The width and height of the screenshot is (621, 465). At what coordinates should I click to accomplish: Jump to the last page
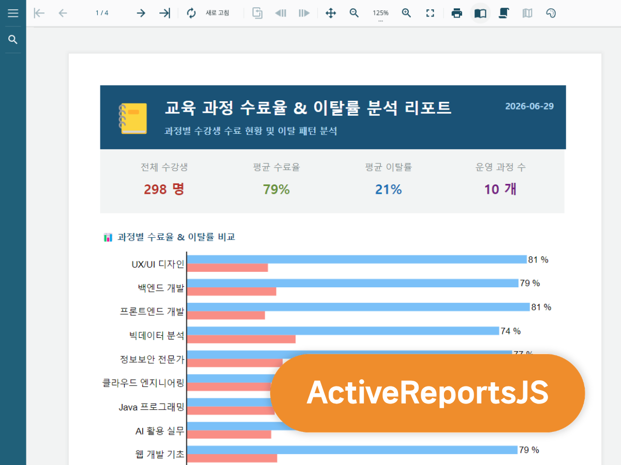click(x=165, y=13)
